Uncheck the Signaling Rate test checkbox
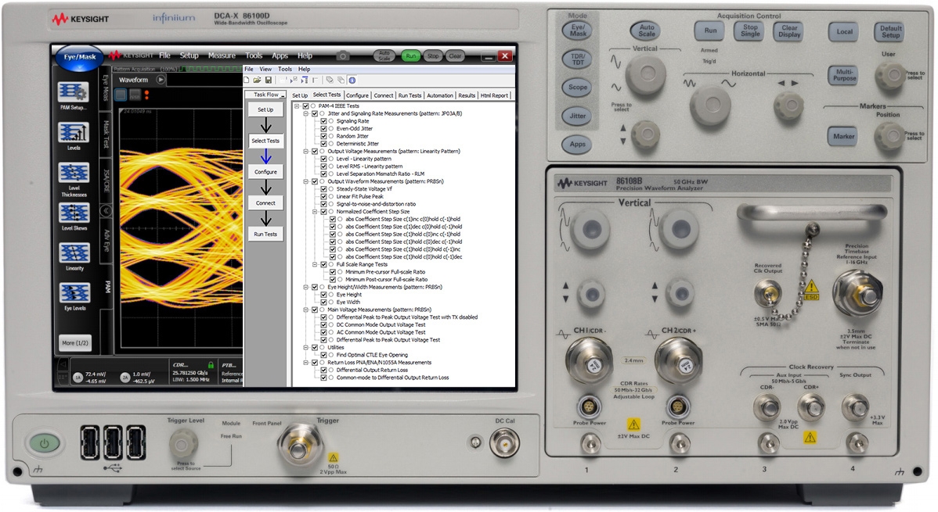The width and height of the screenshot is (938, 512). [323, 121]
